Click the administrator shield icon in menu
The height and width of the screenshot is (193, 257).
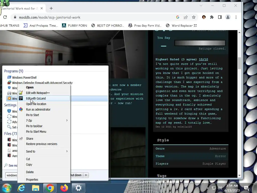tap(21, 110)
